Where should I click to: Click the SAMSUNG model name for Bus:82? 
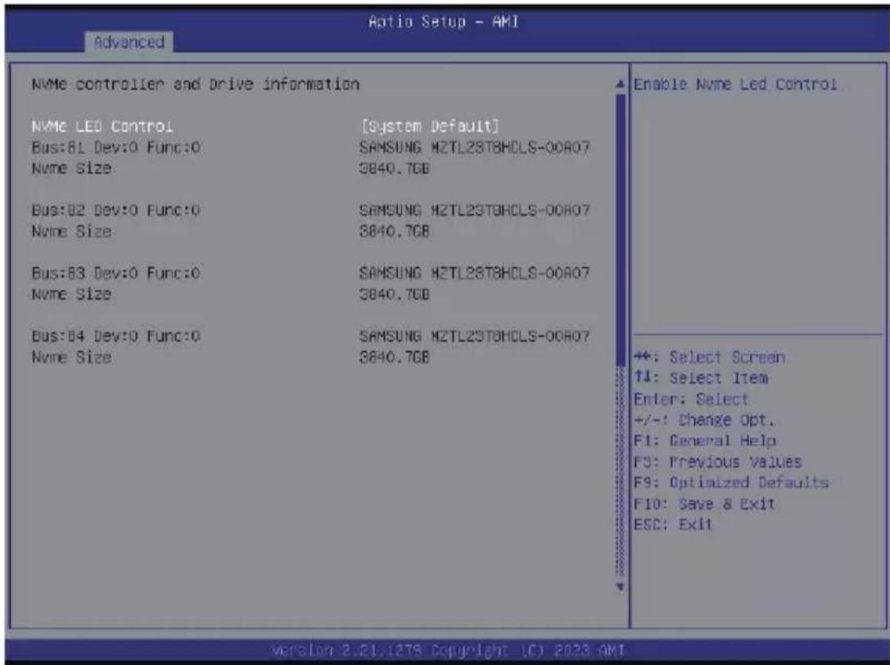(x=475, y=210)
